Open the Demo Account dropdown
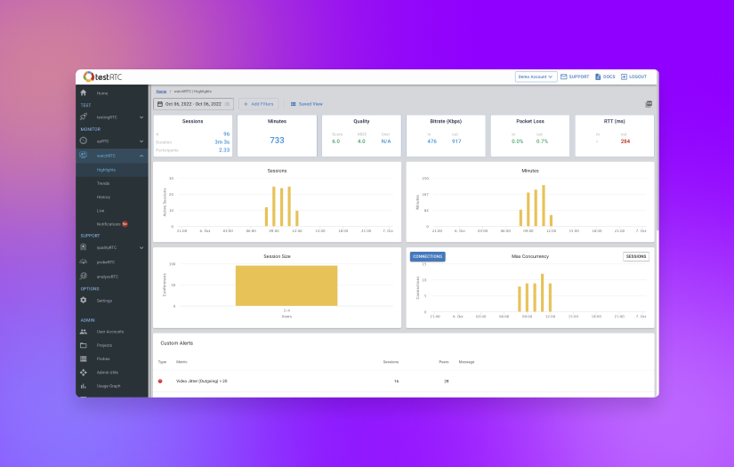This screenshot has width=734, height=467. (536, 76)
